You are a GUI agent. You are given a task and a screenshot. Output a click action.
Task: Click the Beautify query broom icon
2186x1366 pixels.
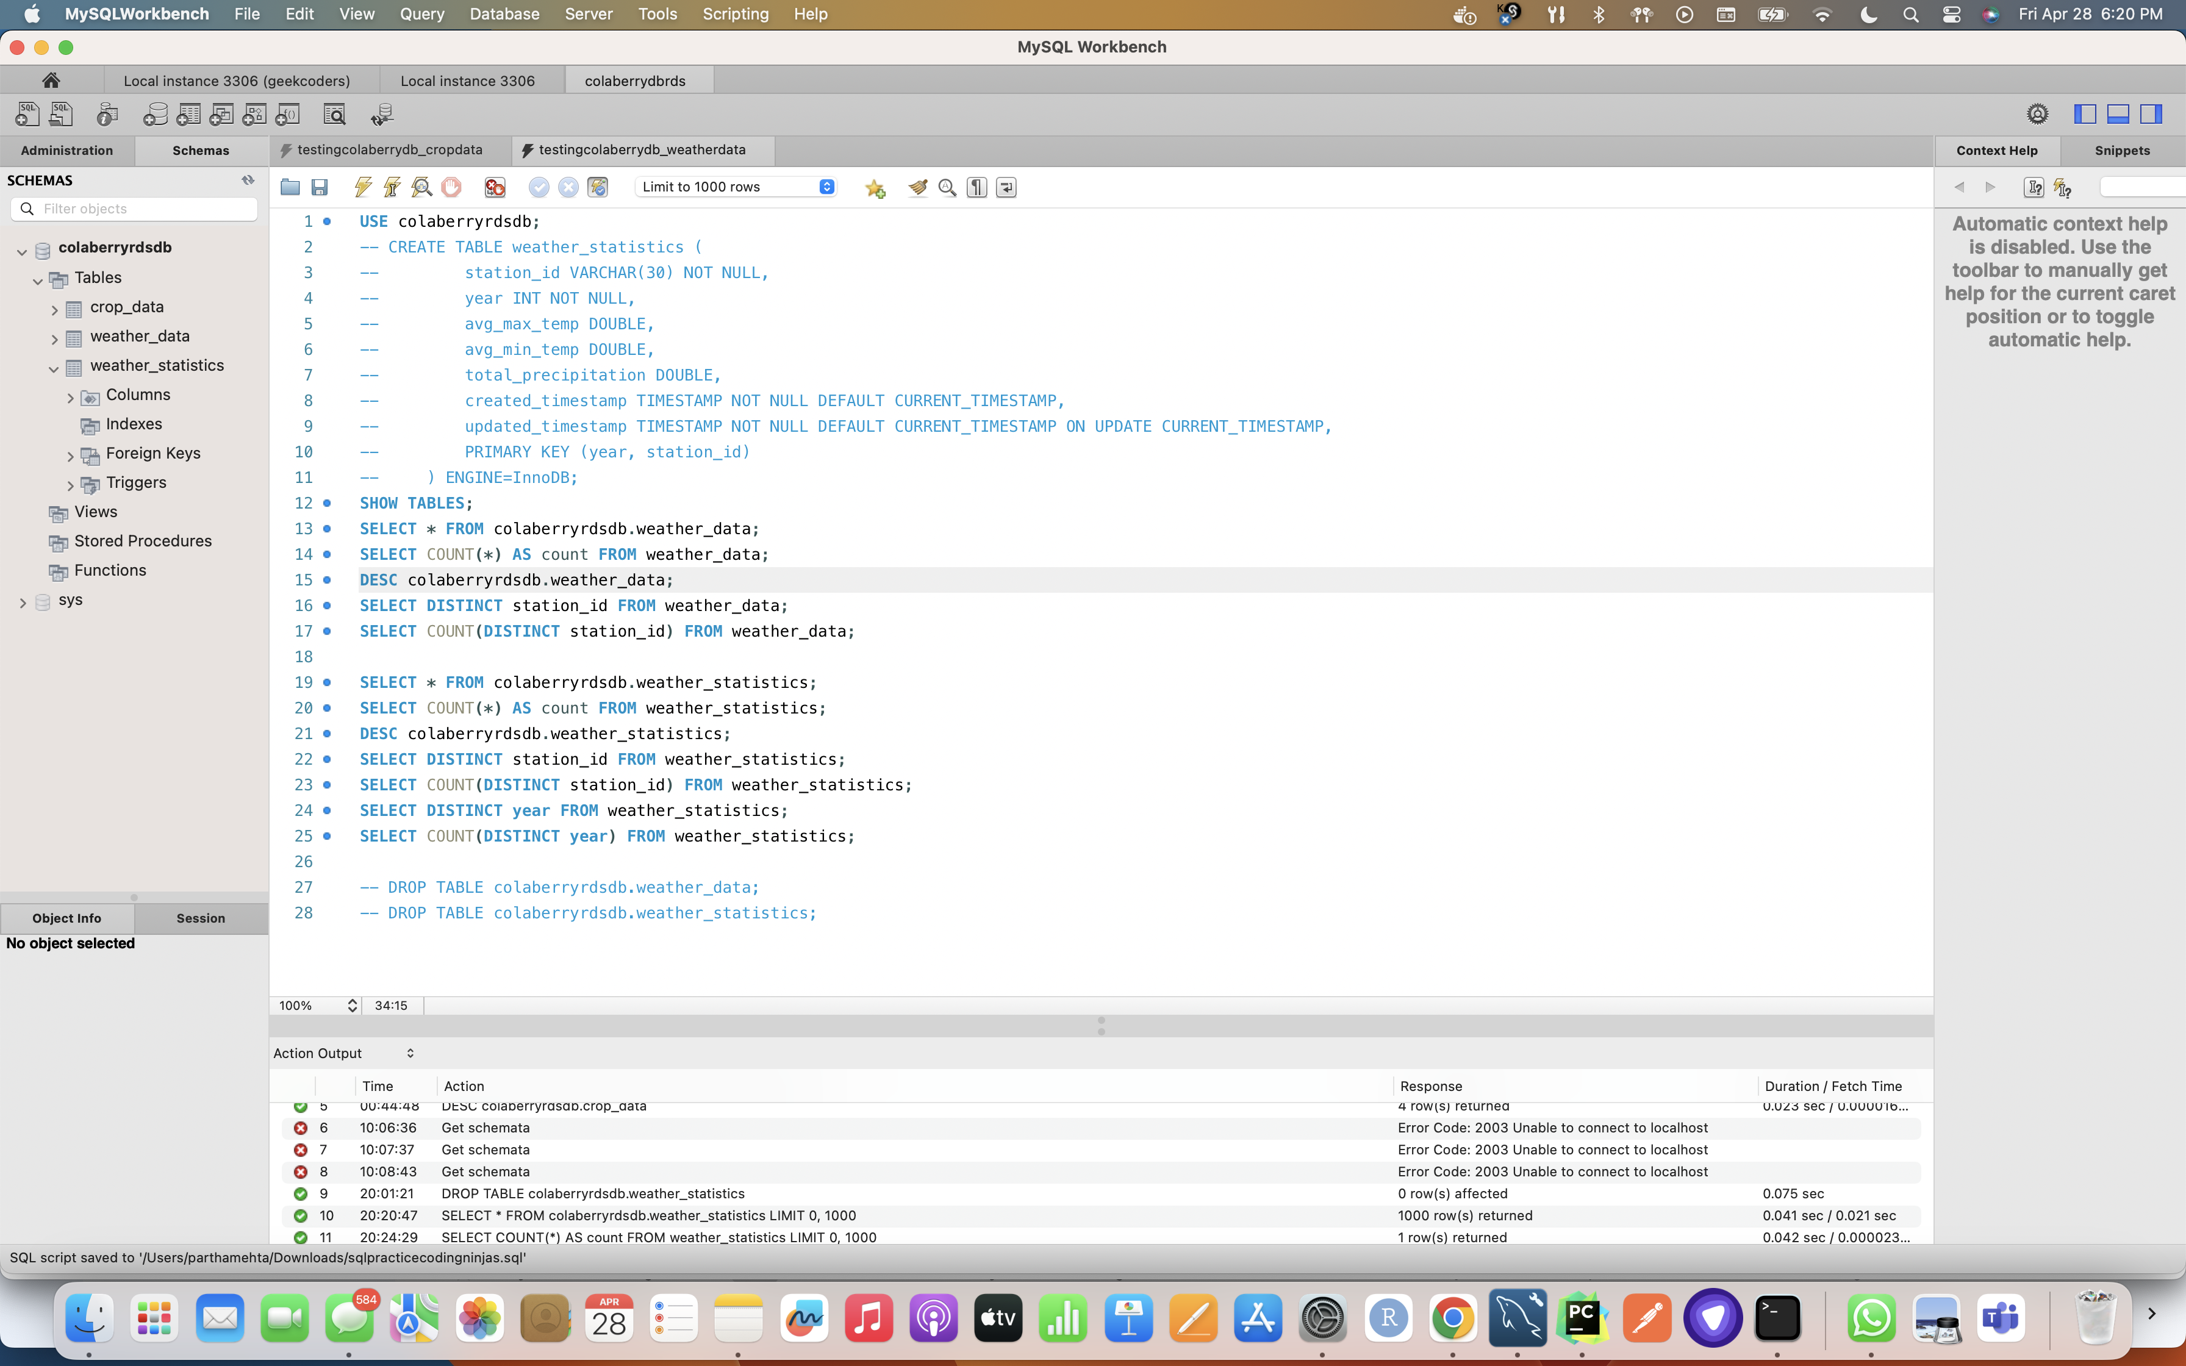point(918,187)
